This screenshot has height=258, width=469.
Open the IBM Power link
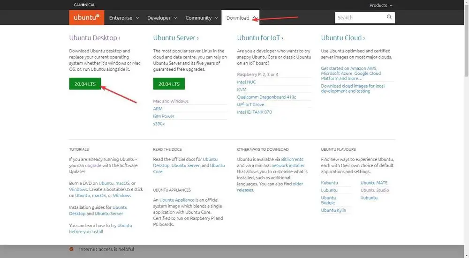tap(164, 116)
